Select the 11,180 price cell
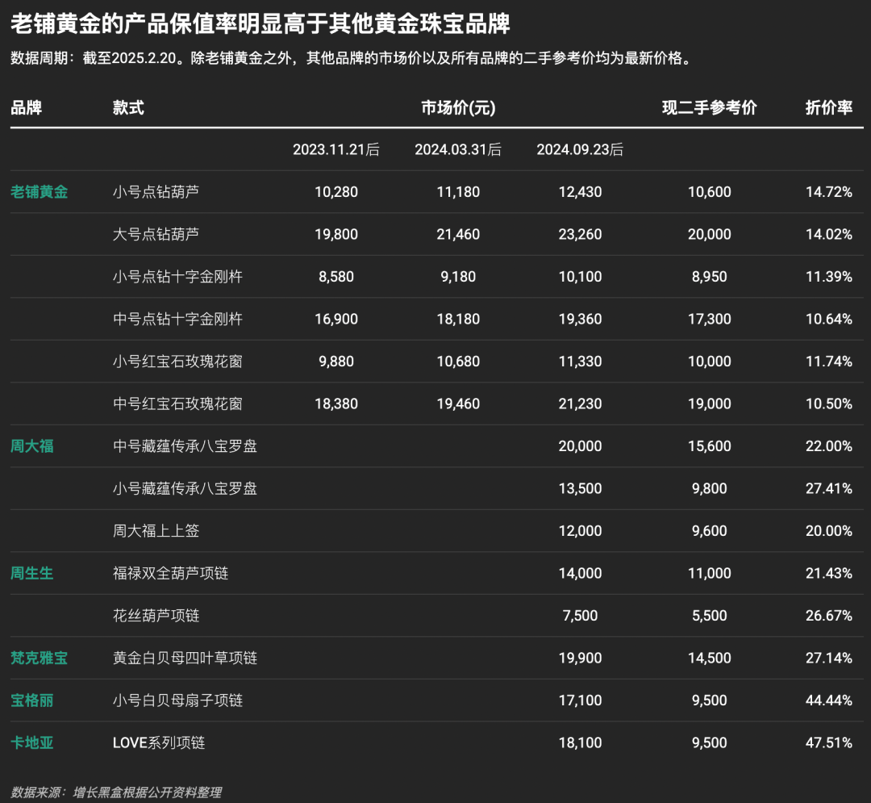This screenshot has width=871, height=803. (x=458, y=192)
